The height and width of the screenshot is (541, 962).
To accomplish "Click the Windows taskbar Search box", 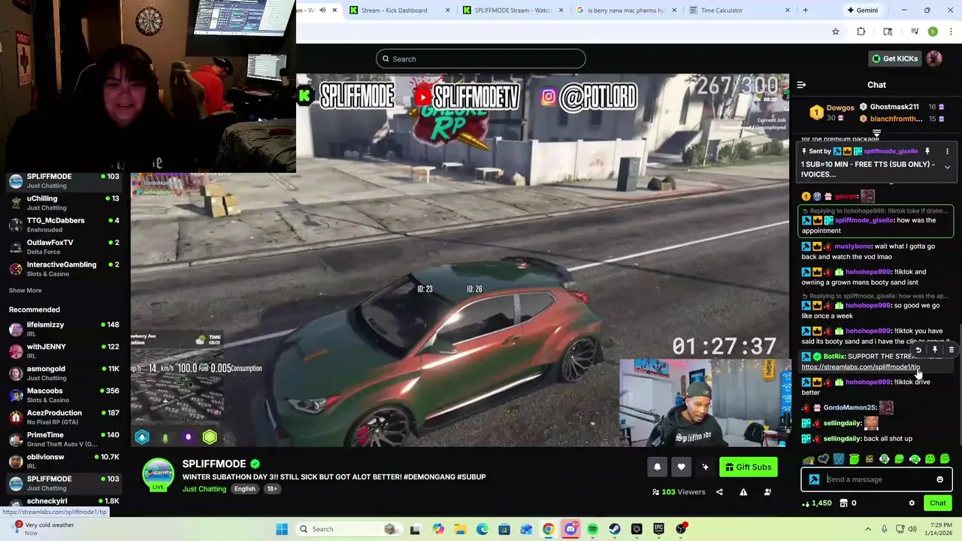I will coord(350,529).
